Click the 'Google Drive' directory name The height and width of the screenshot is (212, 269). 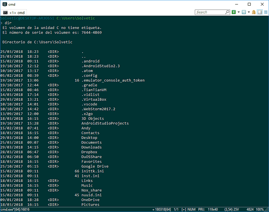tap(95, 166)
